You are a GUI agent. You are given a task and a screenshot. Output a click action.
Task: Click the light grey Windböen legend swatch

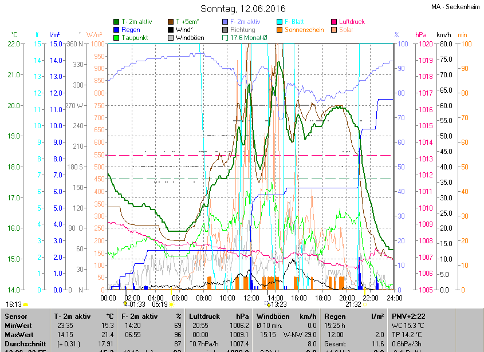[x=171, y=38]
